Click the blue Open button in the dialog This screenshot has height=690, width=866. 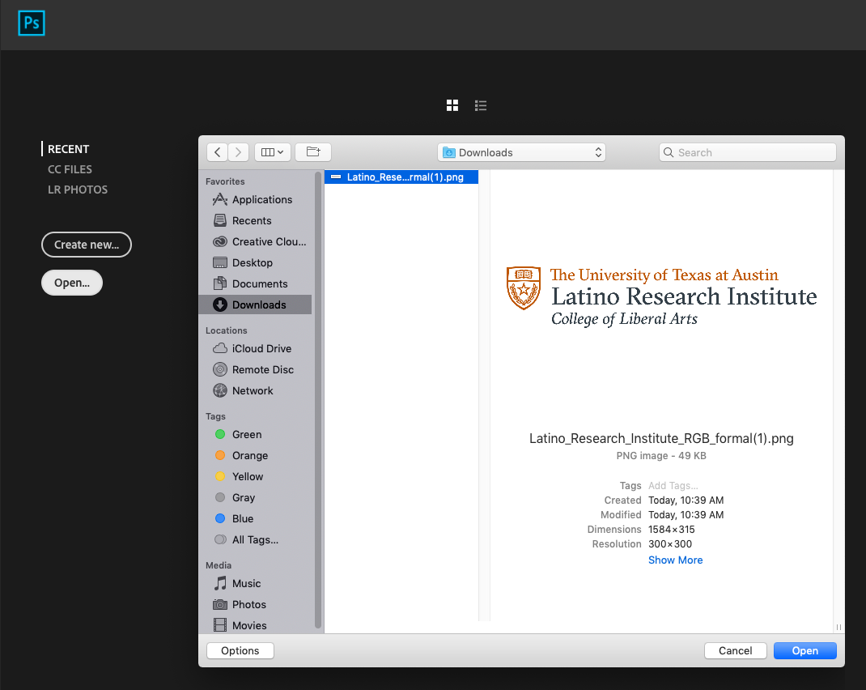click(804, 651)
